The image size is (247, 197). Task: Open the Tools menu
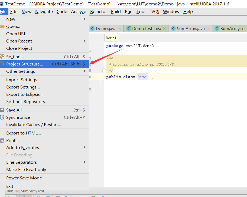(142, 12)
